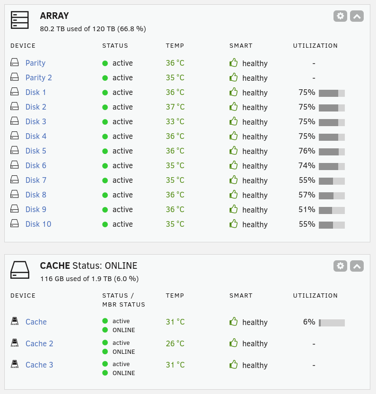Open the CACHE panel settings gear
Viewport: 376px width, 394px height.
pos(340,266)
